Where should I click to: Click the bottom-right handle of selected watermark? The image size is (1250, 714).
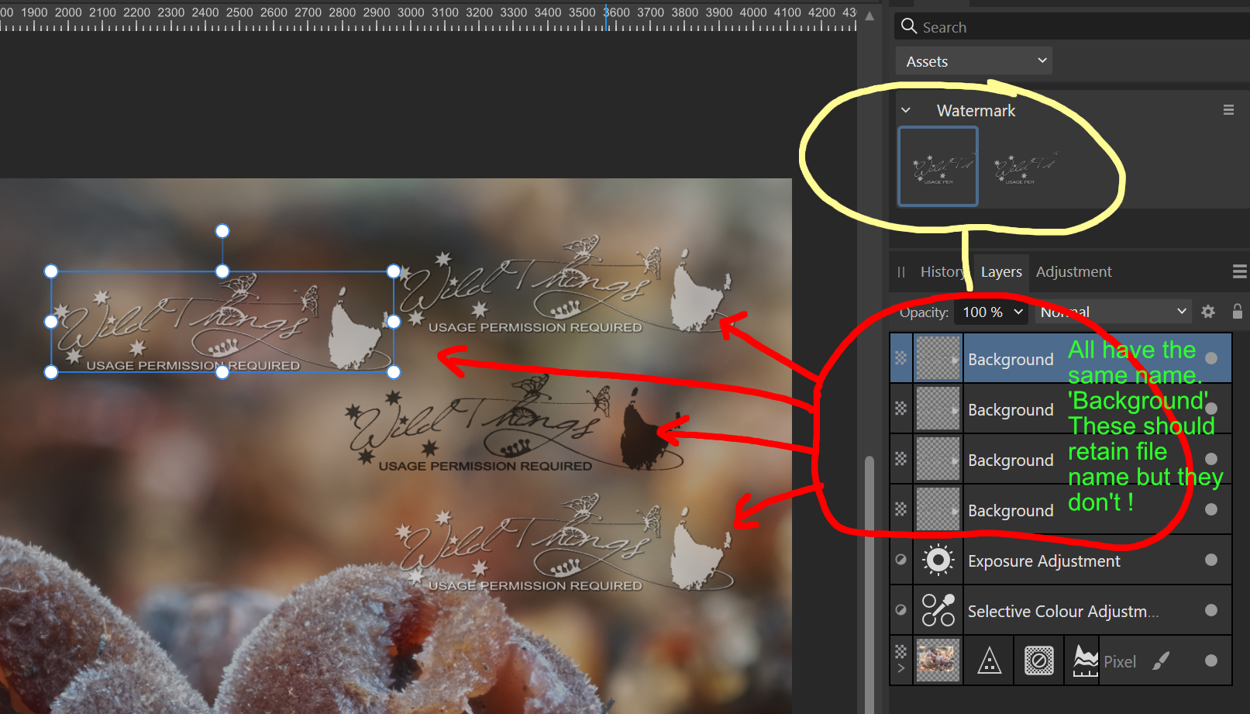pyautogui.click(x=394, y=372)
